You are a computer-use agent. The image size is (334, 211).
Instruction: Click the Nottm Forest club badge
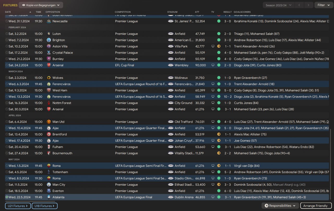click(x=49, y=103)
